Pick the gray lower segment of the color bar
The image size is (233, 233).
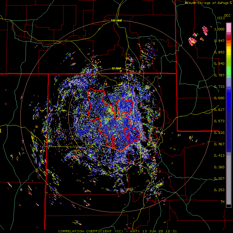(229, 180)
